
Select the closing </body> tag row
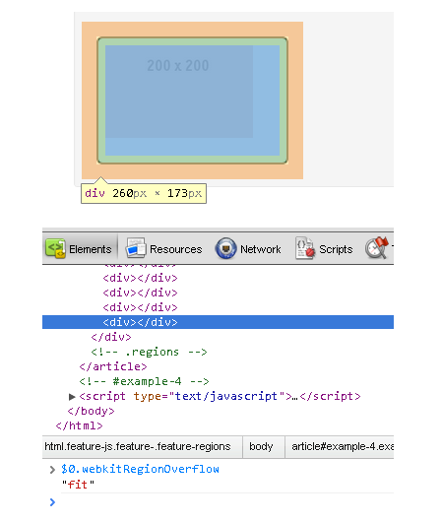click(x=91, y=411)
